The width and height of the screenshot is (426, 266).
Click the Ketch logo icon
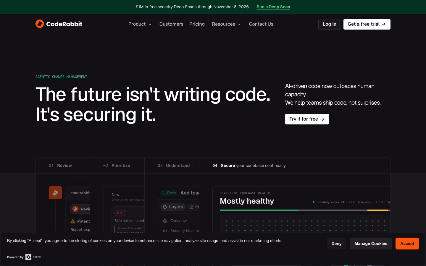click(28, 257)
